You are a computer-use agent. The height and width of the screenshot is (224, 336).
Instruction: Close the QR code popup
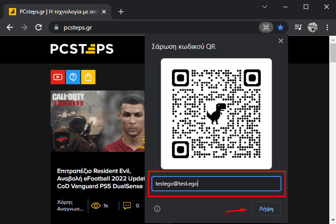pyautogui.click(x=281, y=41)
